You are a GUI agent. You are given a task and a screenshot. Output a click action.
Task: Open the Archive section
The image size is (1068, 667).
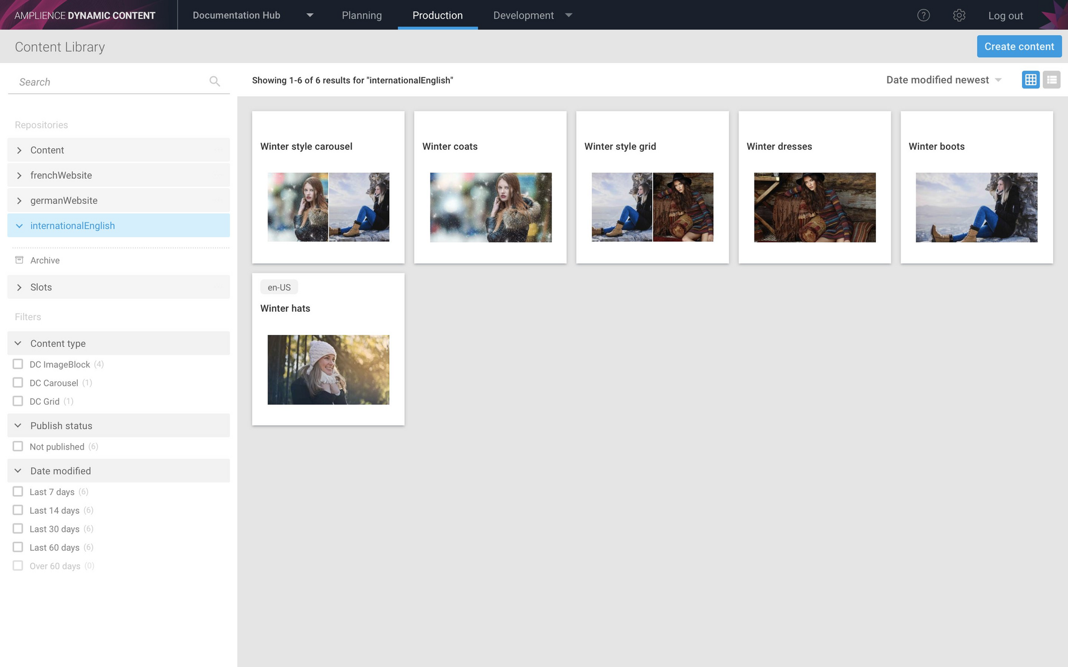tap(45, 260)
